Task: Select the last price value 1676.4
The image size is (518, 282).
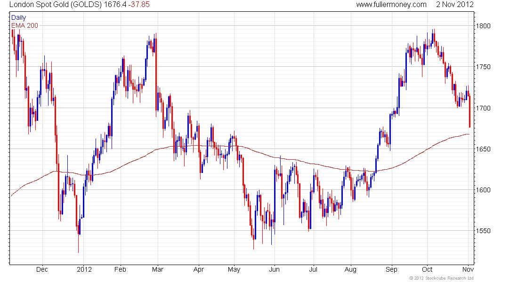Action: click(115, 5)
